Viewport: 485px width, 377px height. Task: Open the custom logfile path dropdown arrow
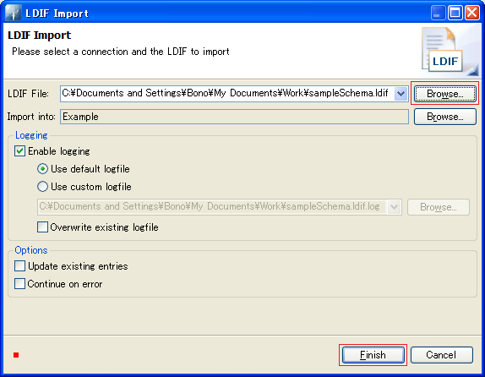pyautogui.click(x=395, y=207)
